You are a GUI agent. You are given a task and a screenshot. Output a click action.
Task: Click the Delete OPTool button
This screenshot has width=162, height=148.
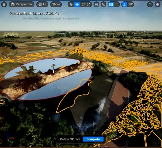point(70,139)
